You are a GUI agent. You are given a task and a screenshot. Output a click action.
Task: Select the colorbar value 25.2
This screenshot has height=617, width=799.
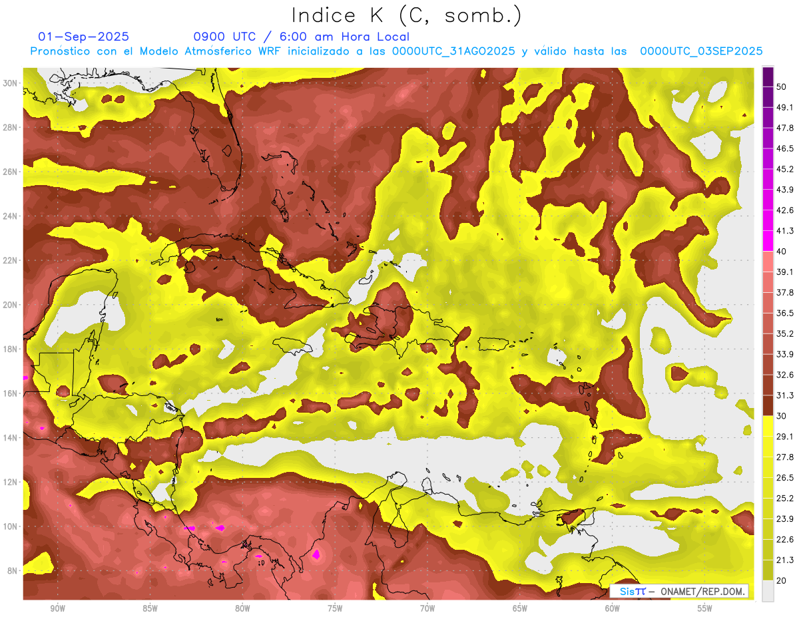pos(785,499)
